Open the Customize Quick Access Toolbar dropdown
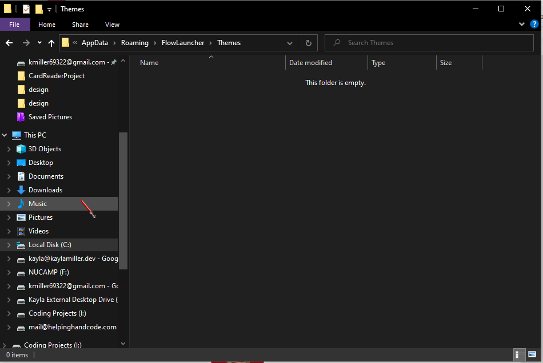Screen dimensions: 543x363 49,9
